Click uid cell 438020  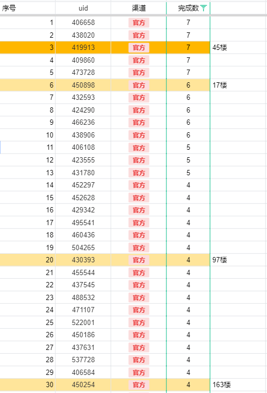pyautogui.click(x=83, y=35)
